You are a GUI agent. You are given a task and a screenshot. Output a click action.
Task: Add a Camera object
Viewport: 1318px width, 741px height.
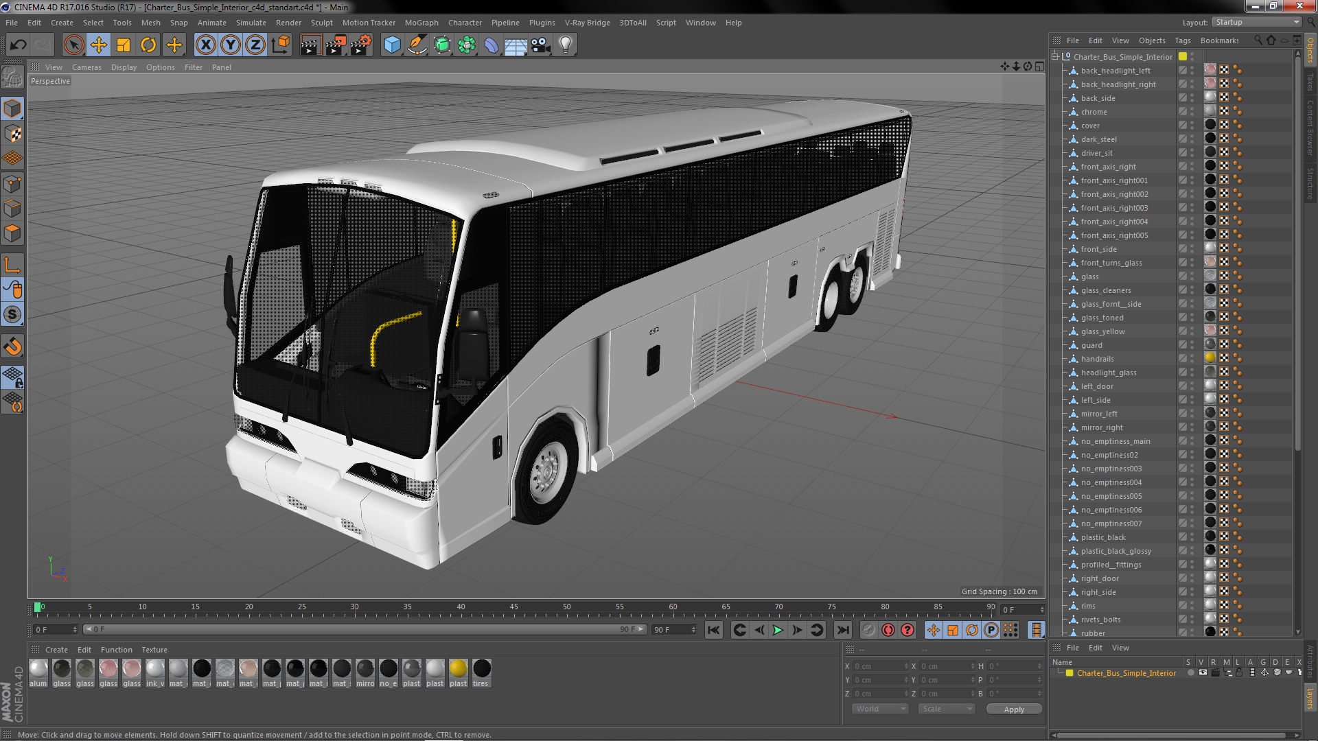541,45
